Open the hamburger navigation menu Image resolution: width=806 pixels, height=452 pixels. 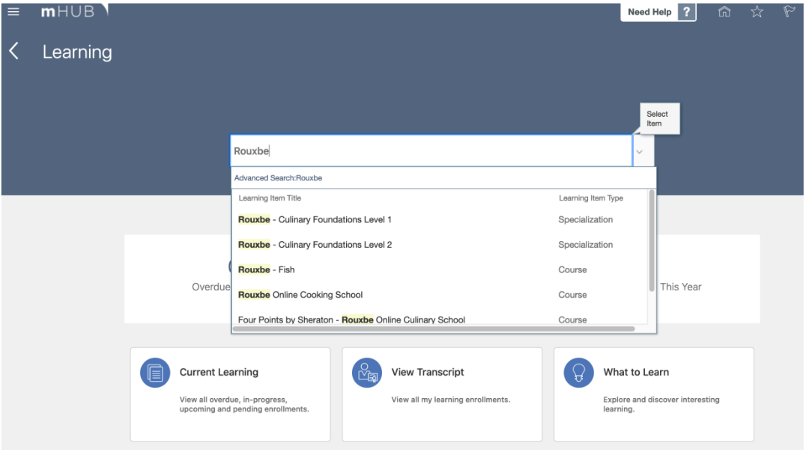coord(13,11)
